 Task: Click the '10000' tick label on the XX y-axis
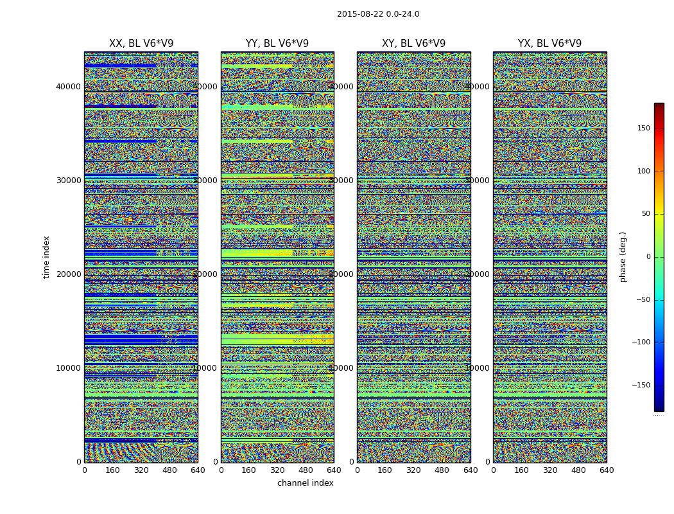point(69,368)
